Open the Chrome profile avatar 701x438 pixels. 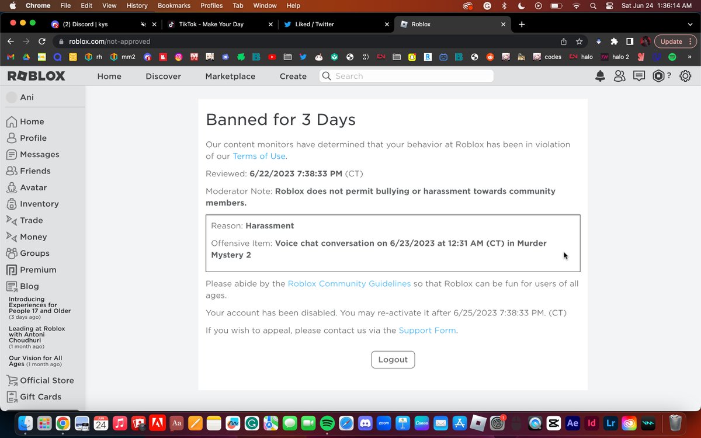point(646,41)
